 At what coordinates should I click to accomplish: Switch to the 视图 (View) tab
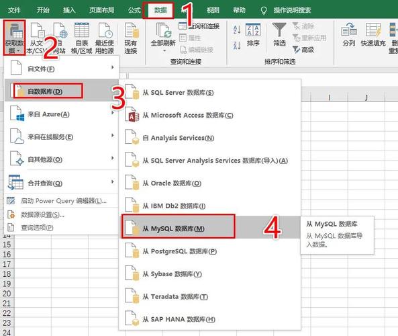[213, 10]
